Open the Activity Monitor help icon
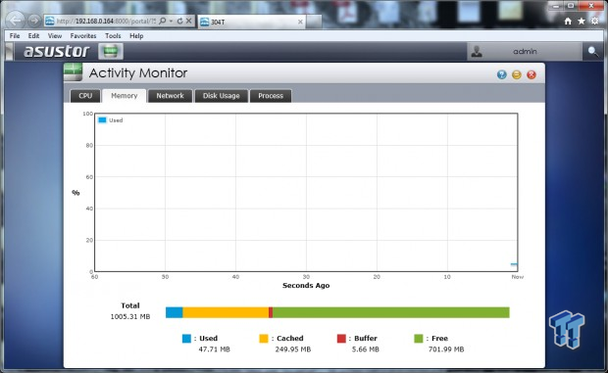 (x=502, y=74)
